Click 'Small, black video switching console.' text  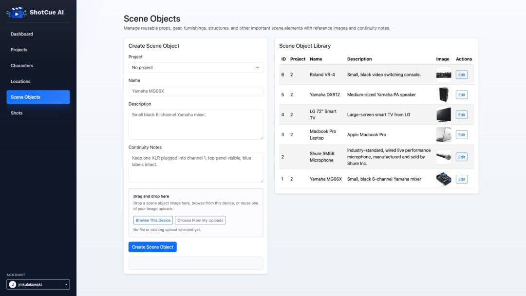[x=384, y=75]
